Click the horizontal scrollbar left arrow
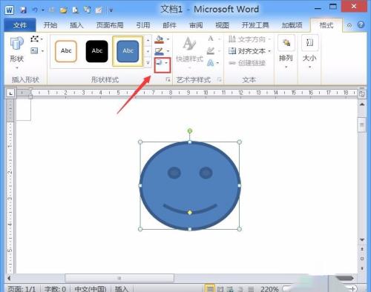 (10, 279)
